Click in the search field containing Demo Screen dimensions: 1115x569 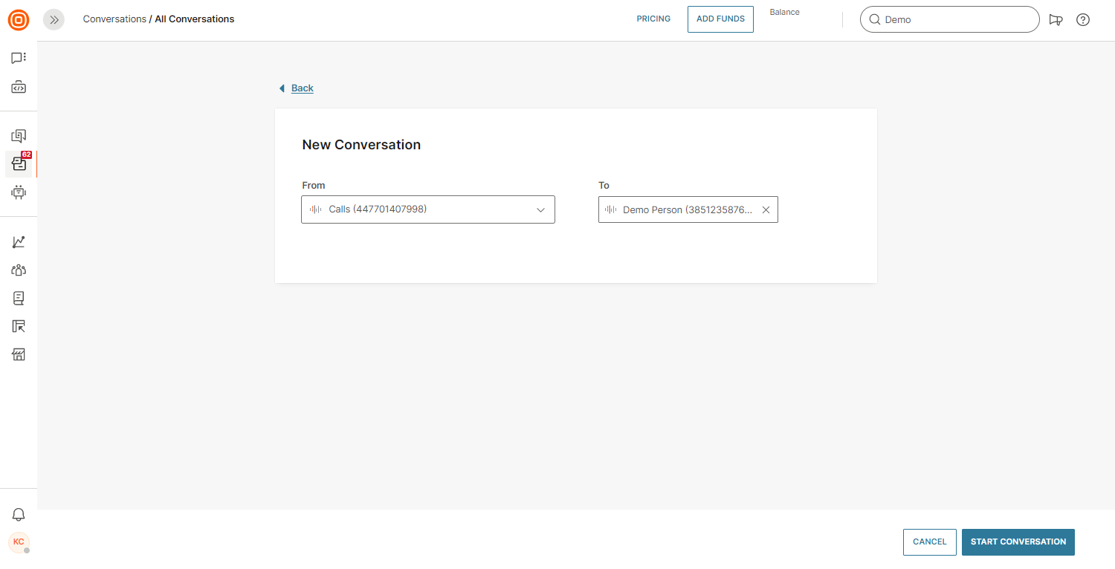pyautogui.click(x=955, y=20)
